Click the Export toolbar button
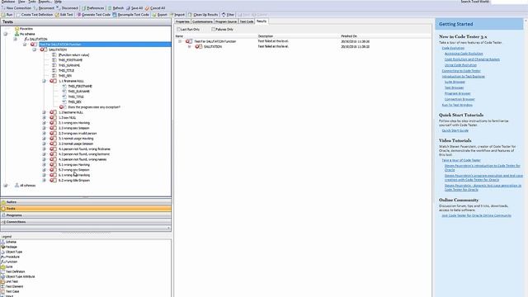The height and width of the screenshot is (297, 528). click(159, 15)
